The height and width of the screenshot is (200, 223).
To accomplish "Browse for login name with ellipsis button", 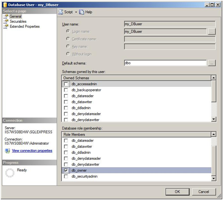I will coord(212,32).
